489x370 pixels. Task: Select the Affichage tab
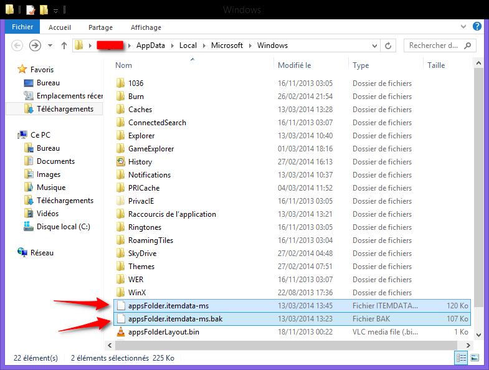(146, 27)
